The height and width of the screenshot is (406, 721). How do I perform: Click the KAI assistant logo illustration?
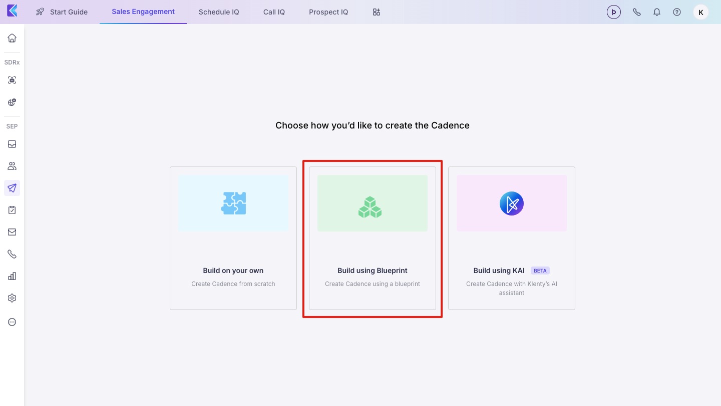point(512,203)
